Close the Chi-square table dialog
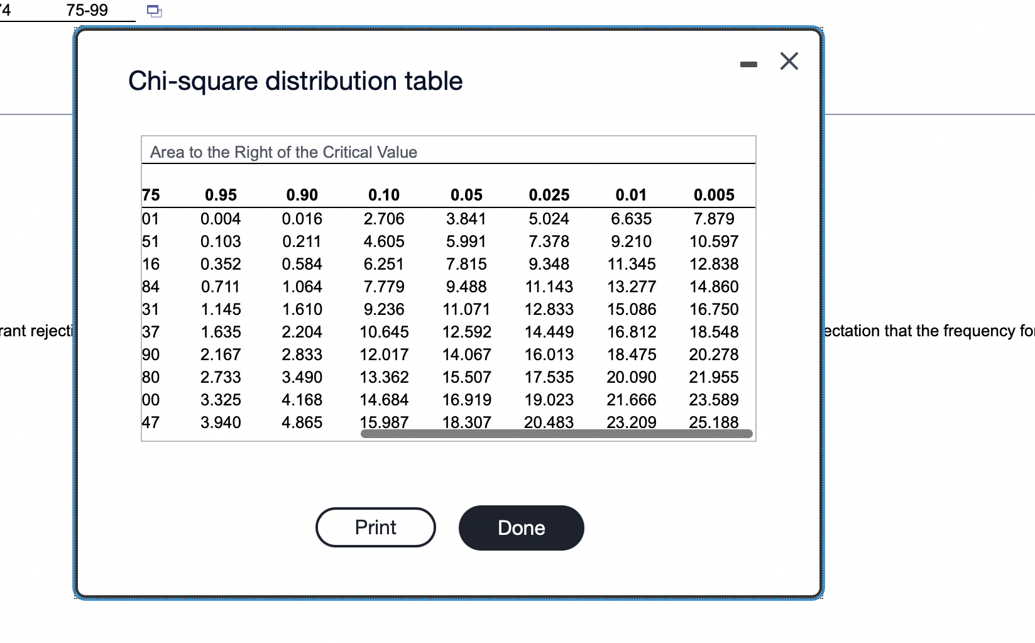Screen dimensions: 1035x643 [x=789, y=62]
